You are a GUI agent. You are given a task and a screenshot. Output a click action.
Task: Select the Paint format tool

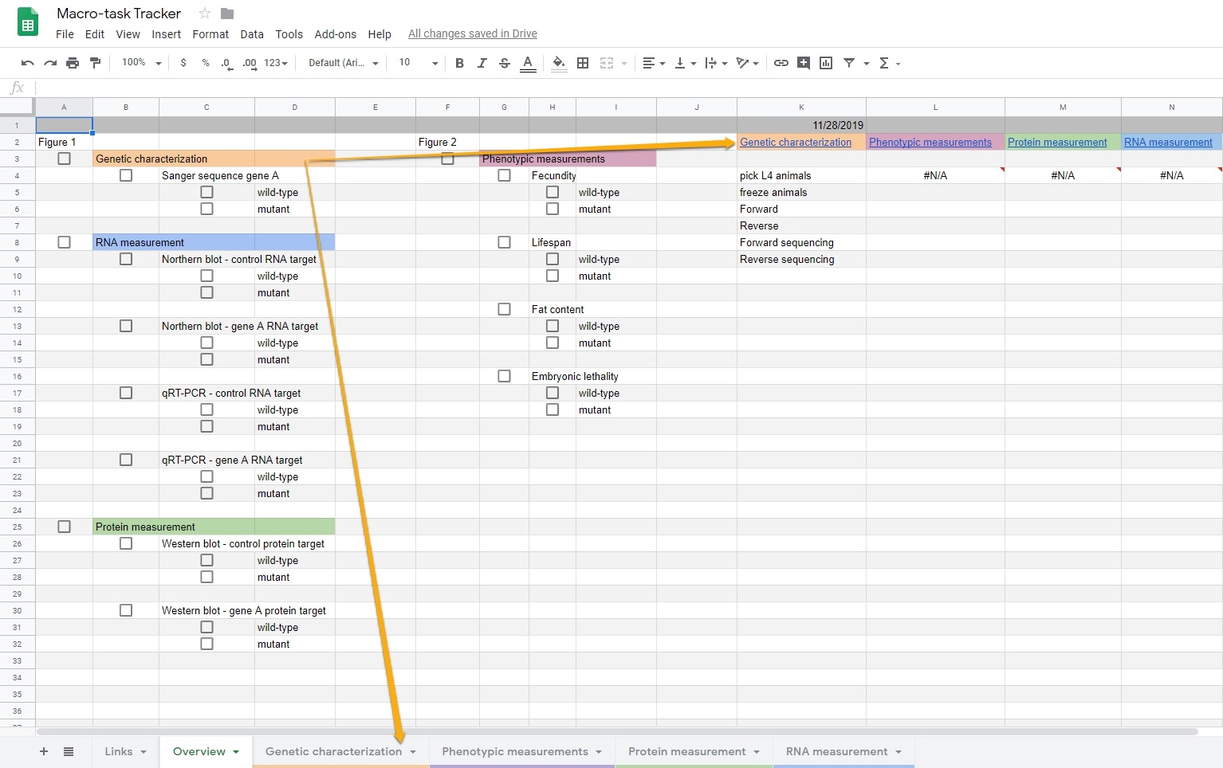coord(95,63)
